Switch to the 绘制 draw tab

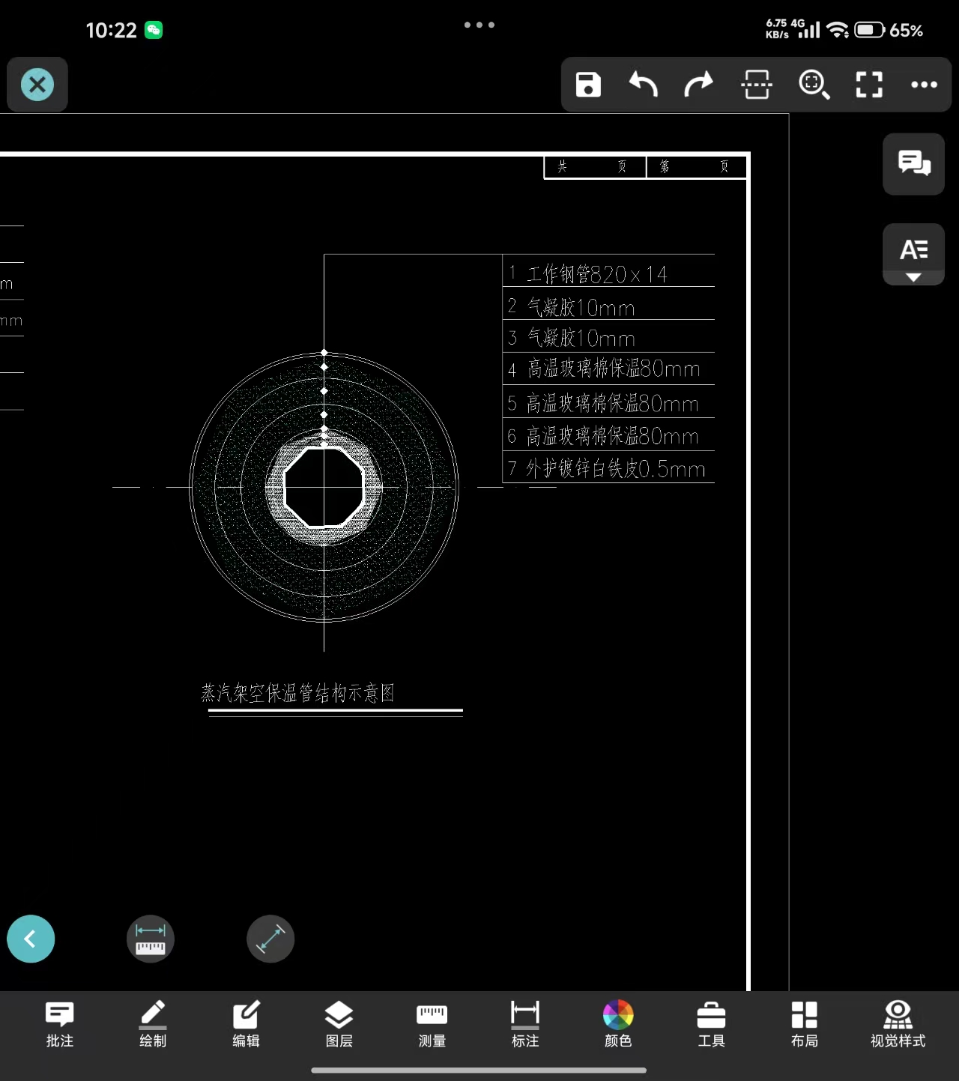click(153, 1024)
